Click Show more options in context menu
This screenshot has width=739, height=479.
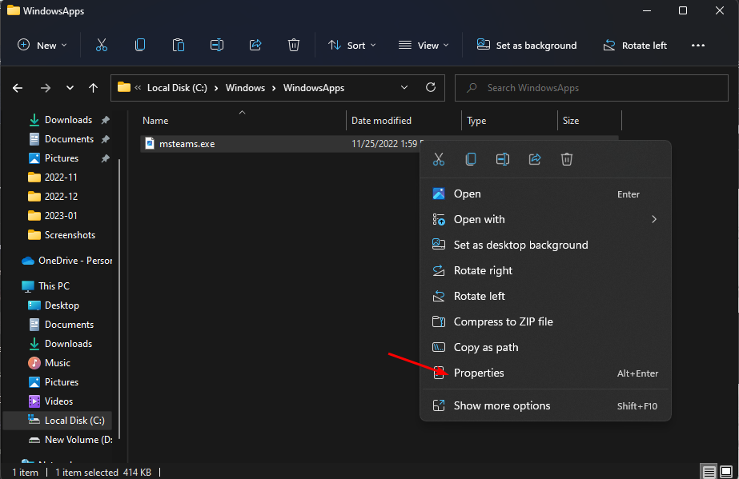point(545,405)
